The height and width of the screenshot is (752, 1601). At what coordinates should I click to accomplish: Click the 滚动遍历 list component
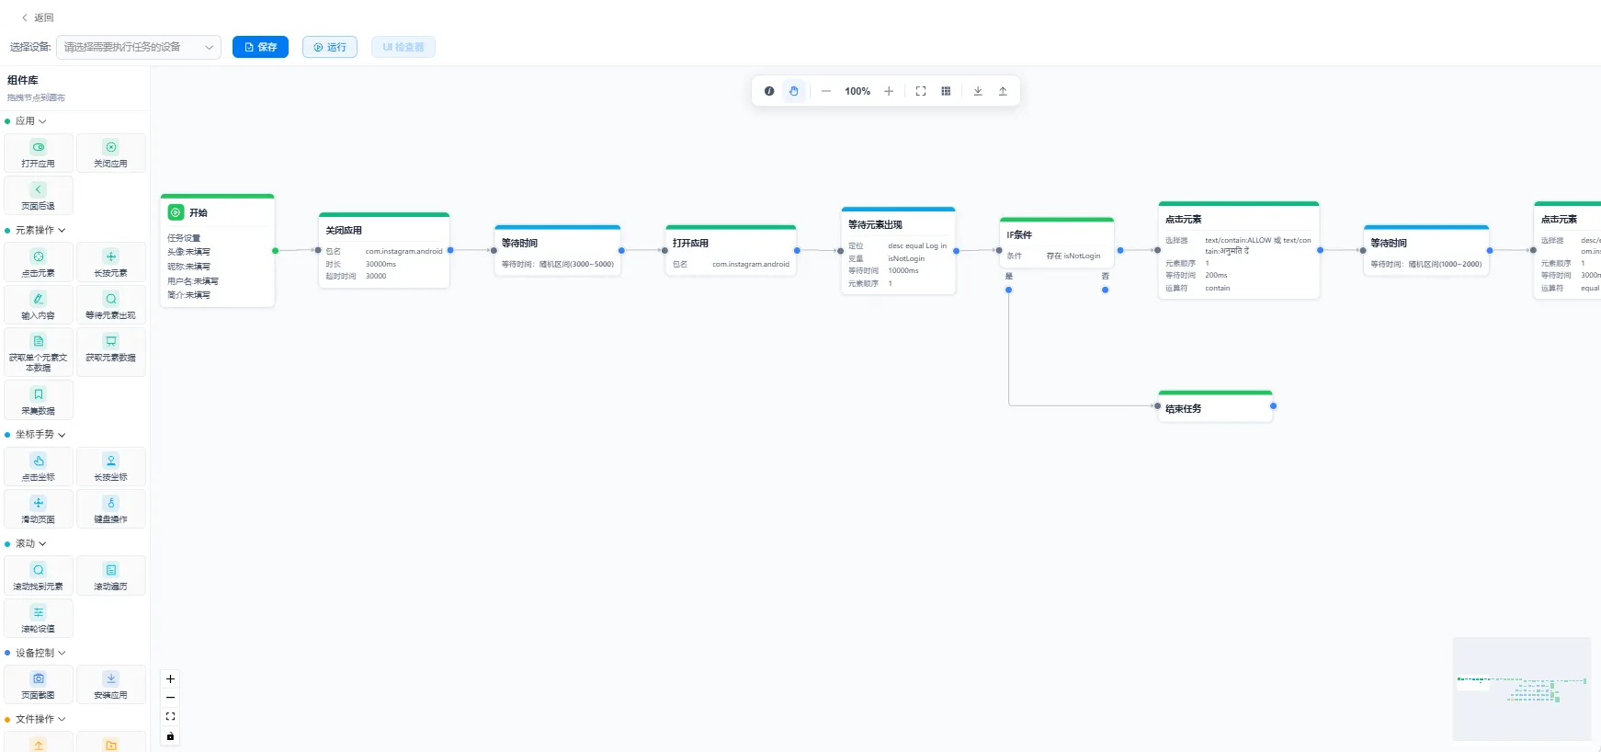111,575
